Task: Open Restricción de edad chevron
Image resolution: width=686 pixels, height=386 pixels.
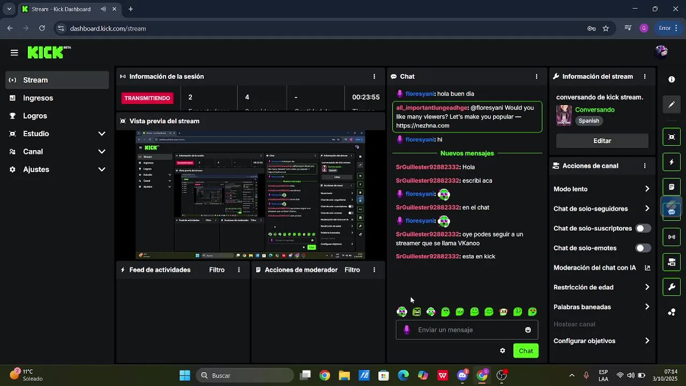Action: pos(647,287)
